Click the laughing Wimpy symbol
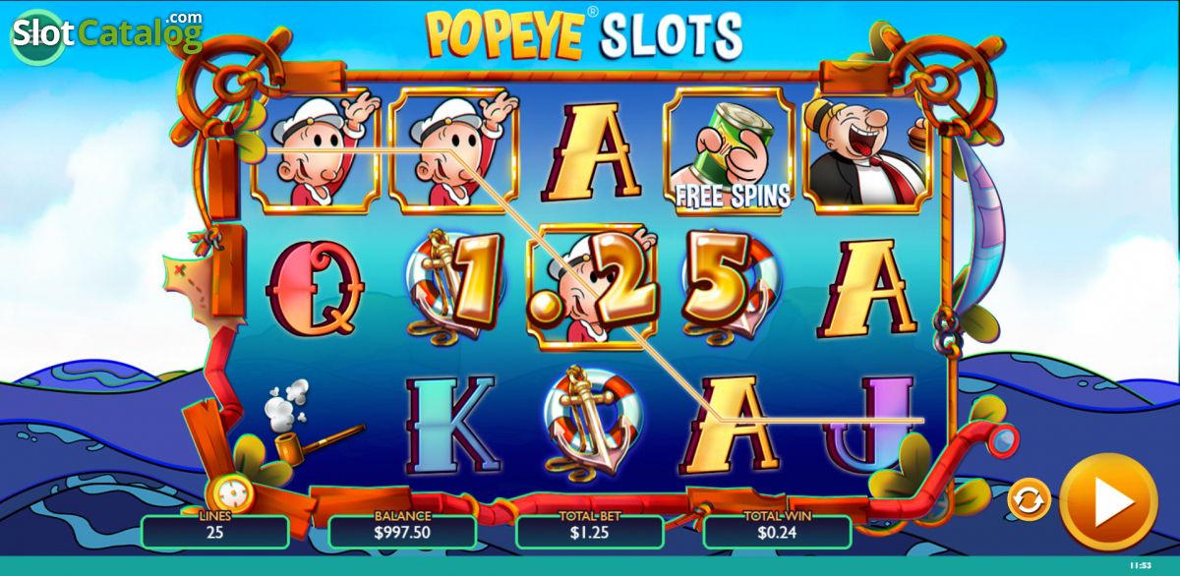This screenshot has height=576, width=1180. [866, 147]
